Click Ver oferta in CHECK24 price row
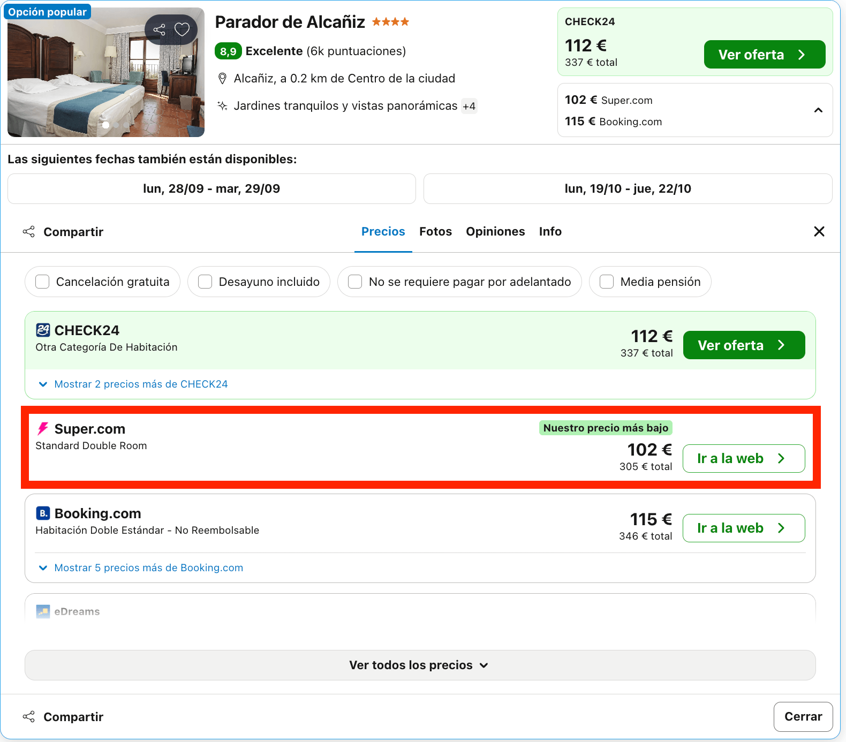 tap(744, 345)
